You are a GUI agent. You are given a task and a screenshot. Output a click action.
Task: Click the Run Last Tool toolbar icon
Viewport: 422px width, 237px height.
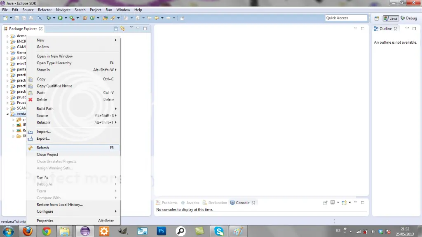(72, 18)
